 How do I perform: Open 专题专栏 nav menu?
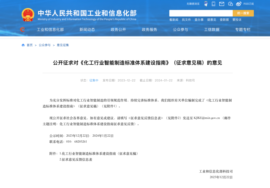pyautogui.click(x=243, y=30)
